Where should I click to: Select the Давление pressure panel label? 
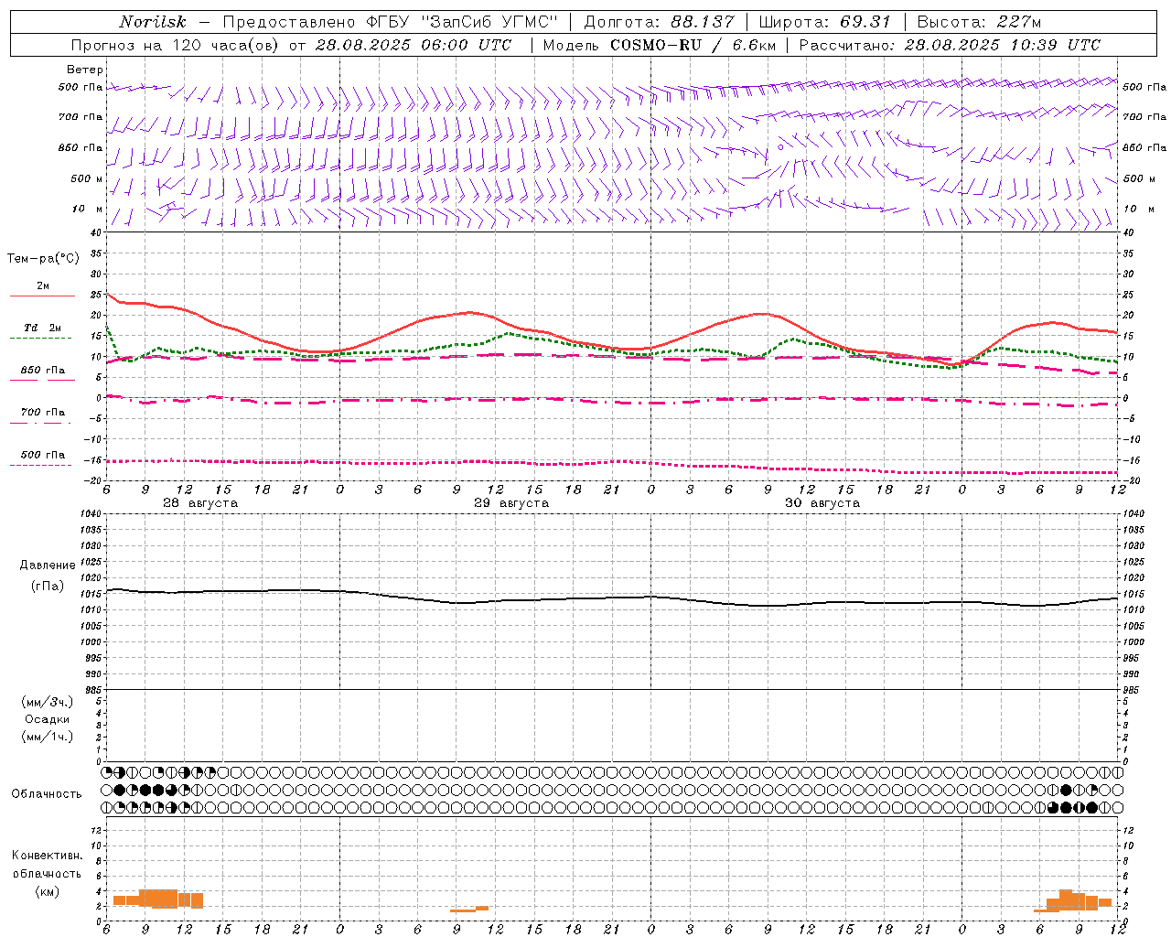[48, 565]
